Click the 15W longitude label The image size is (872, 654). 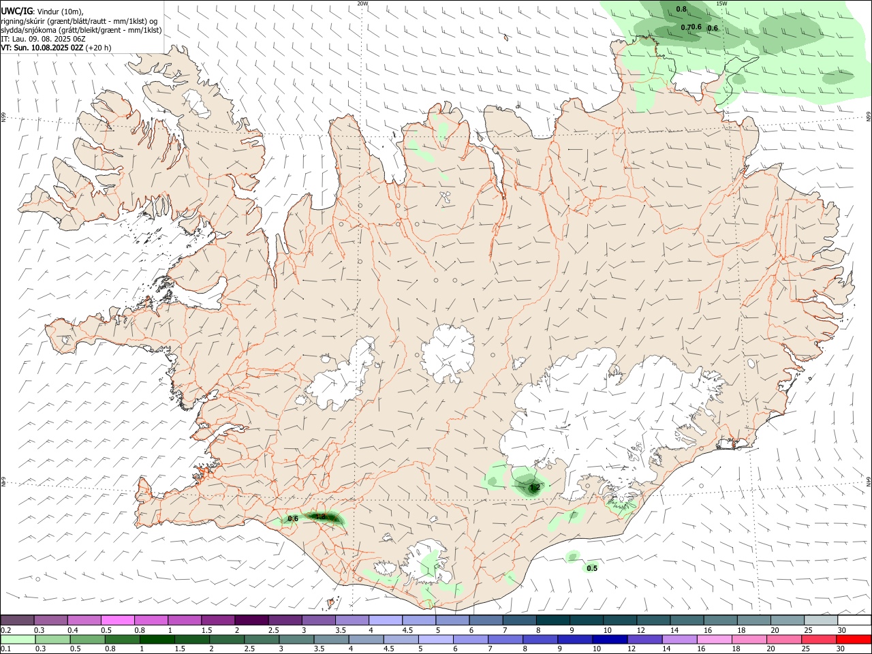click(721, 3)
